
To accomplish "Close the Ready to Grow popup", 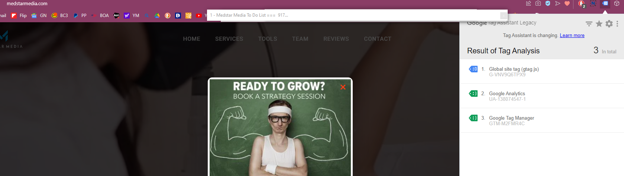I will click(343, 87).
